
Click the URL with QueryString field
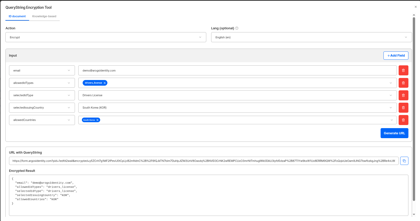click(x=204, y=161)
